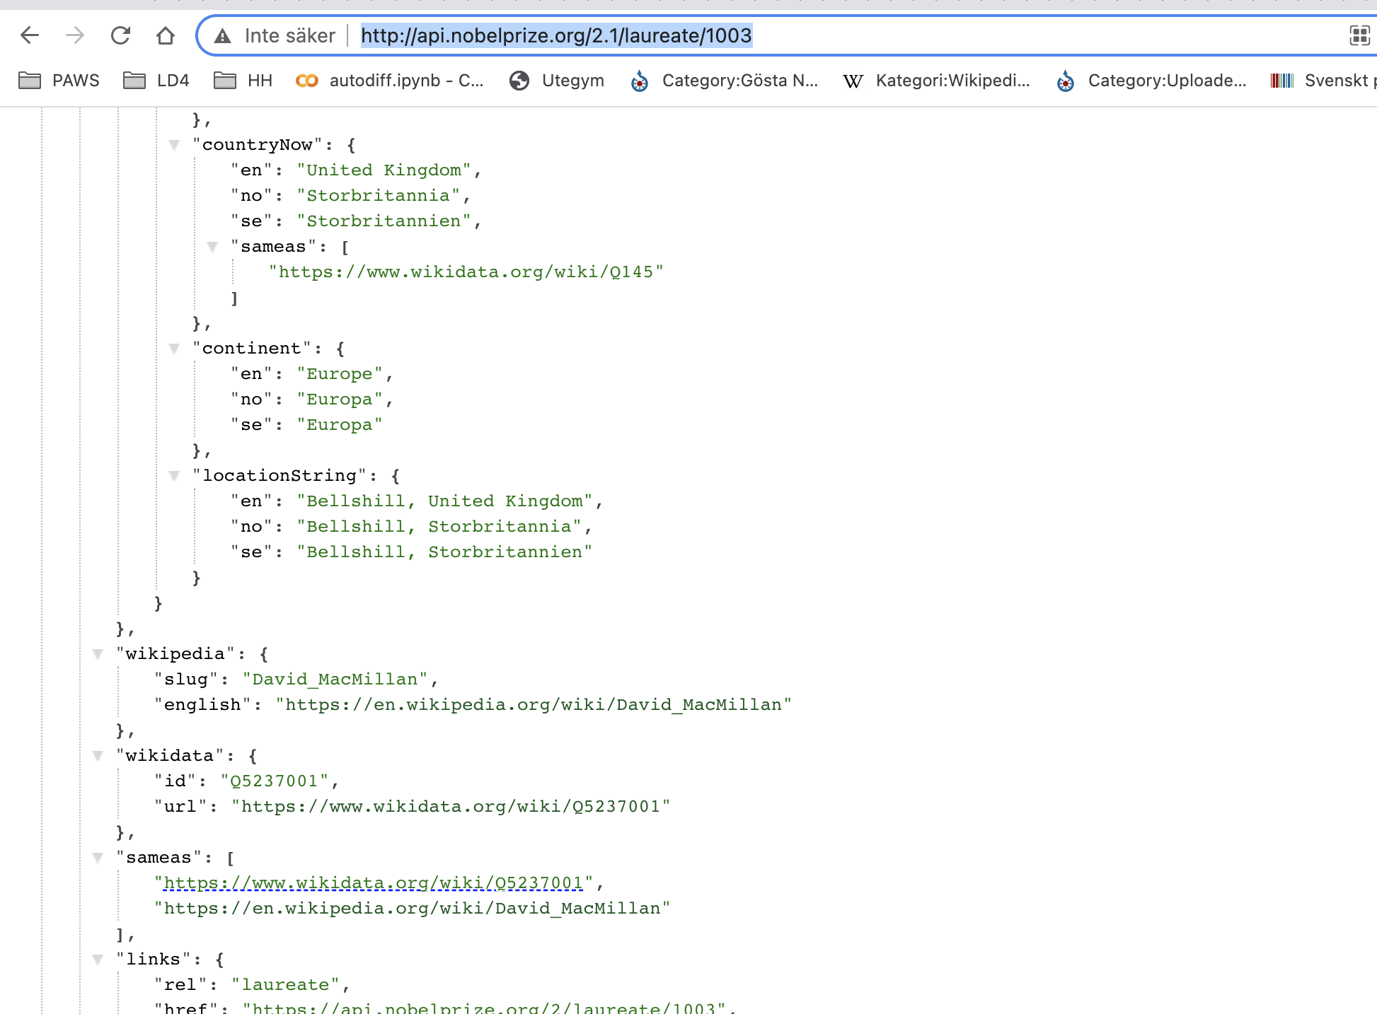
Task: Open the Utegym bookmark
Action: point(557,81)
